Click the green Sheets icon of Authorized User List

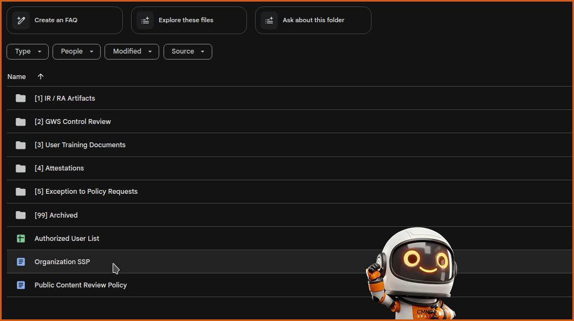(x=21, y=238)
